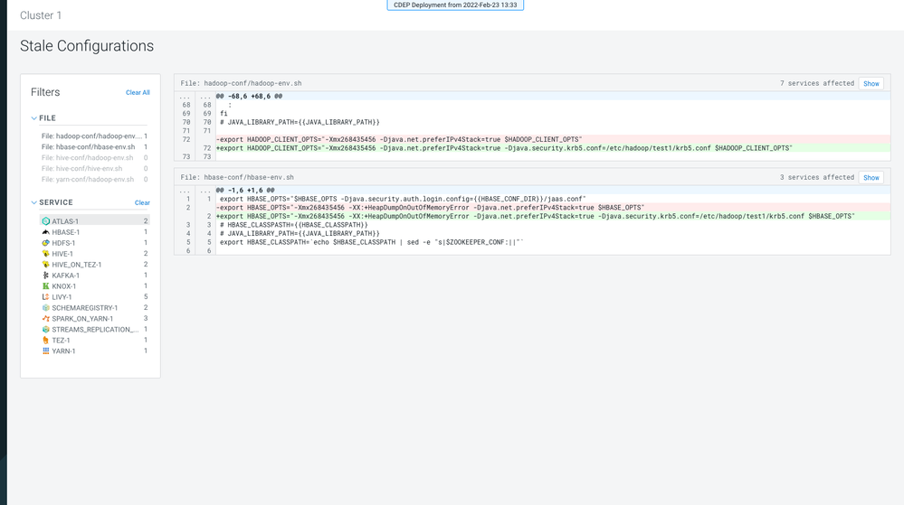
Task: Clear the SERVICE filter
Action: pos(142,202)
